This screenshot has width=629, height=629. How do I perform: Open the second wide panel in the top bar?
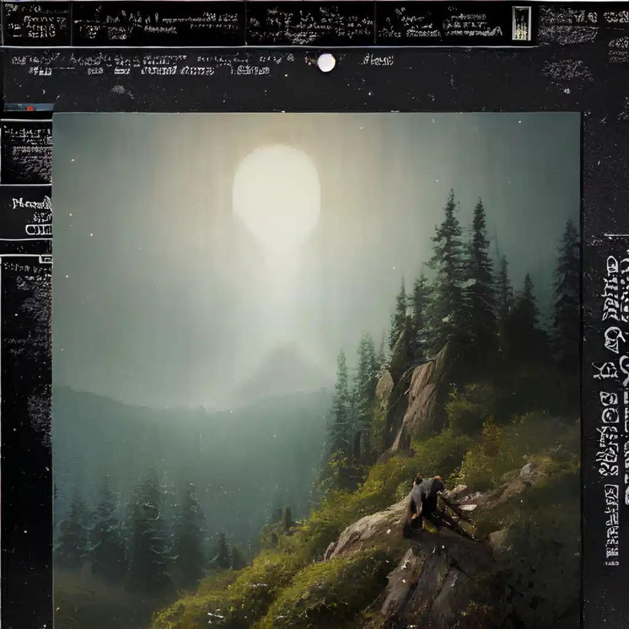(158, 23)
